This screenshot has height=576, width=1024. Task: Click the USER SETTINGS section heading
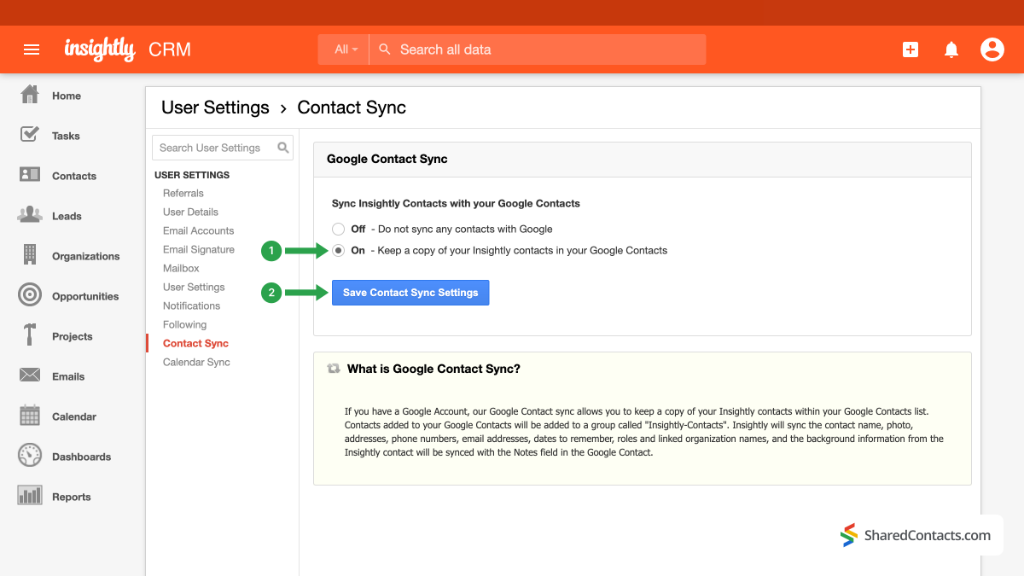point(192,175)
